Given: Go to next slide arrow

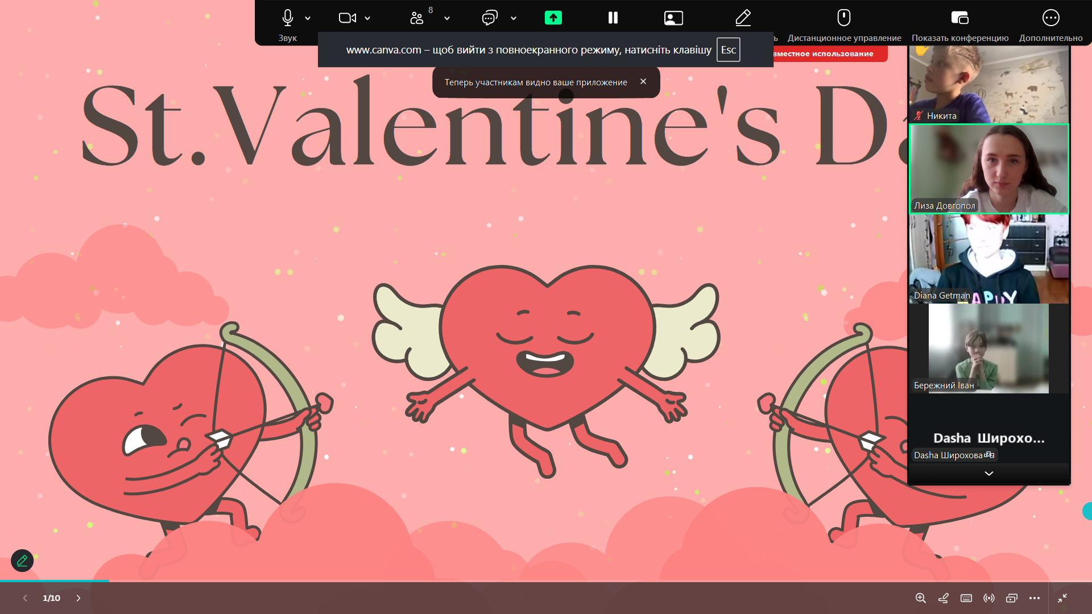Looking at the screenshot, I should 78,598.
